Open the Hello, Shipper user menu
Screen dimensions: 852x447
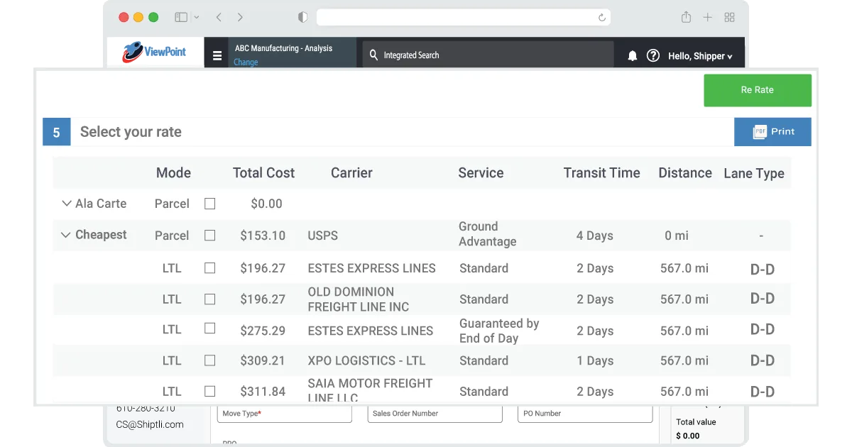tap(700, 56)
